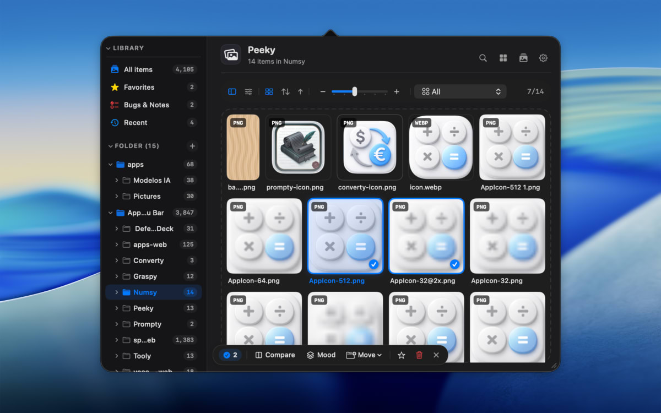Select the wood texture ba....png thumbnail

243,147
